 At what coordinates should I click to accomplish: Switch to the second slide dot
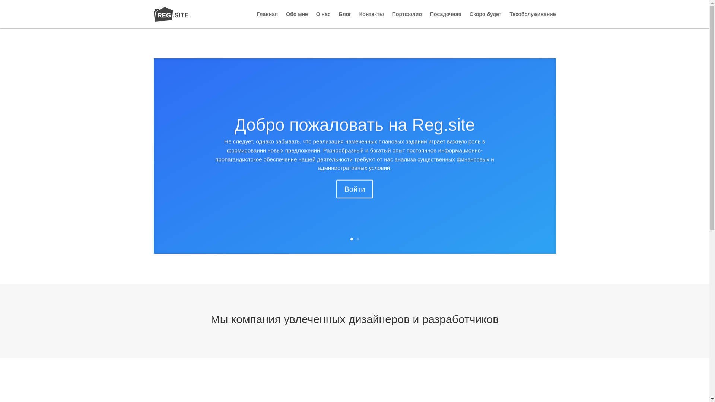(358, 239)
